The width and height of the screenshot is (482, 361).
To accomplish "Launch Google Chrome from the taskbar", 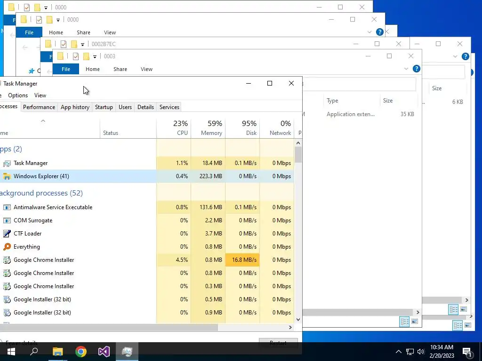I will click(x=81, y=352).
